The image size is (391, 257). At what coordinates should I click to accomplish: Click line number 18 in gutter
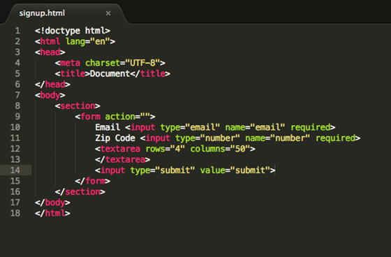[15, 213]
